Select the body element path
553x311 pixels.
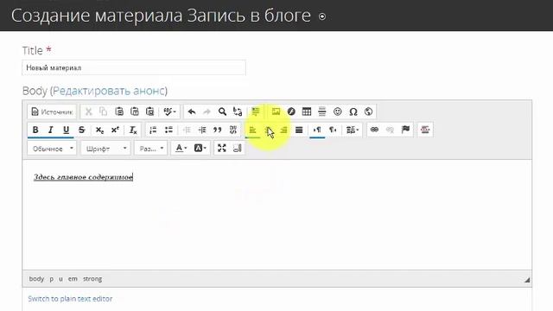click(x=36, y=279)
